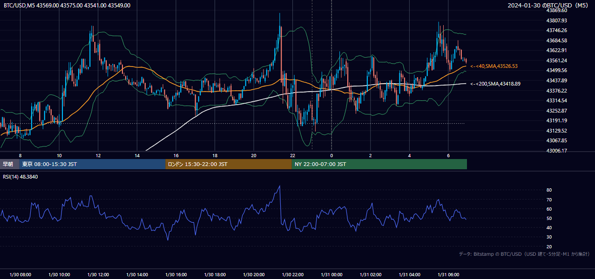
Task: Click the 1/31 02:00 date label
Action: click(371, 275)
